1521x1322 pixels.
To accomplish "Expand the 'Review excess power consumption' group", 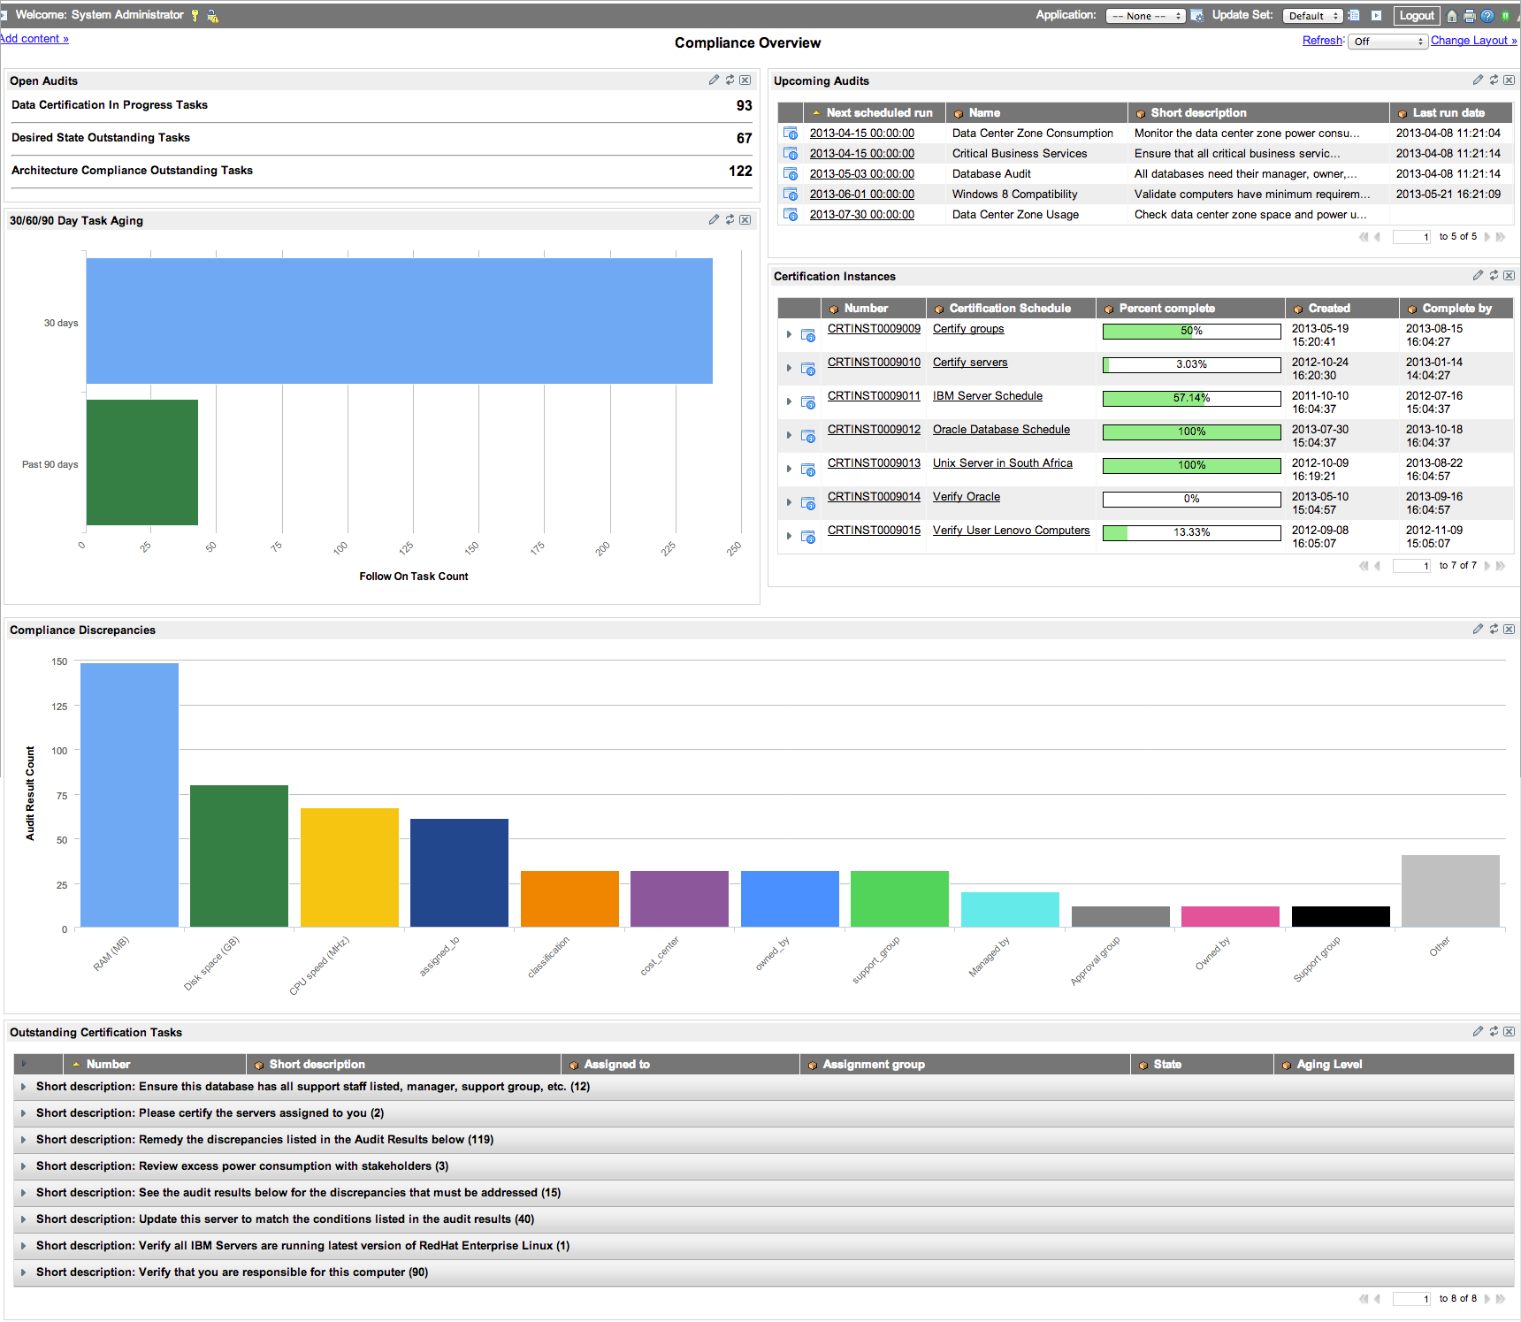I will pyautogui.click(x=23, y=1166).
